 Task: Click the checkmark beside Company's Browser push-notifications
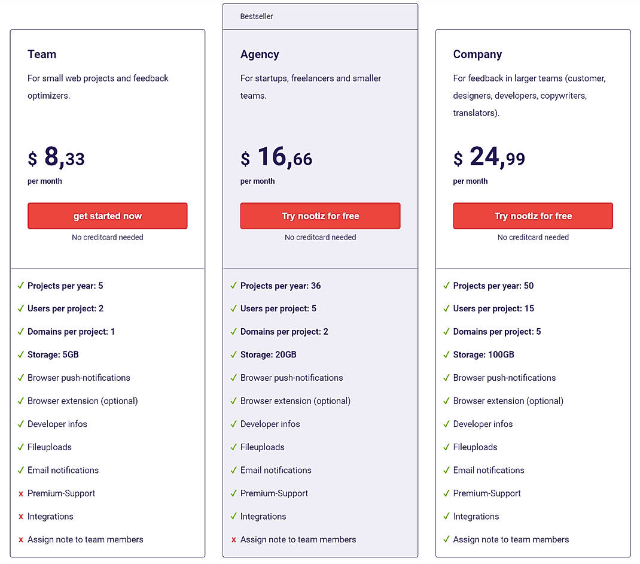pos(446,378)
